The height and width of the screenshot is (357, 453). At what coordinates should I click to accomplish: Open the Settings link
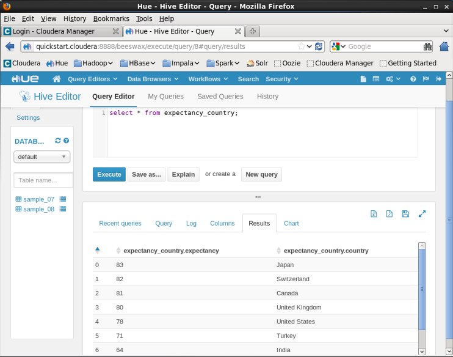tap(28, 118)
